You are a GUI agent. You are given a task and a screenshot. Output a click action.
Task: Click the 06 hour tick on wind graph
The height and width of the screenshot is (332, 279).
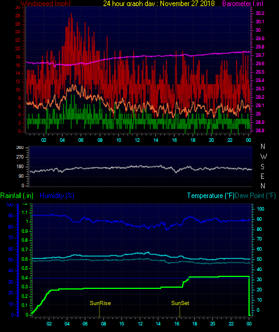point(81,140)
